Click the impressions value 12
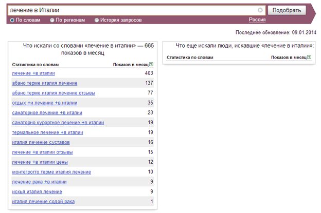Screen dimensions: 321x213 pyautogui.click(x=150, y=162)
